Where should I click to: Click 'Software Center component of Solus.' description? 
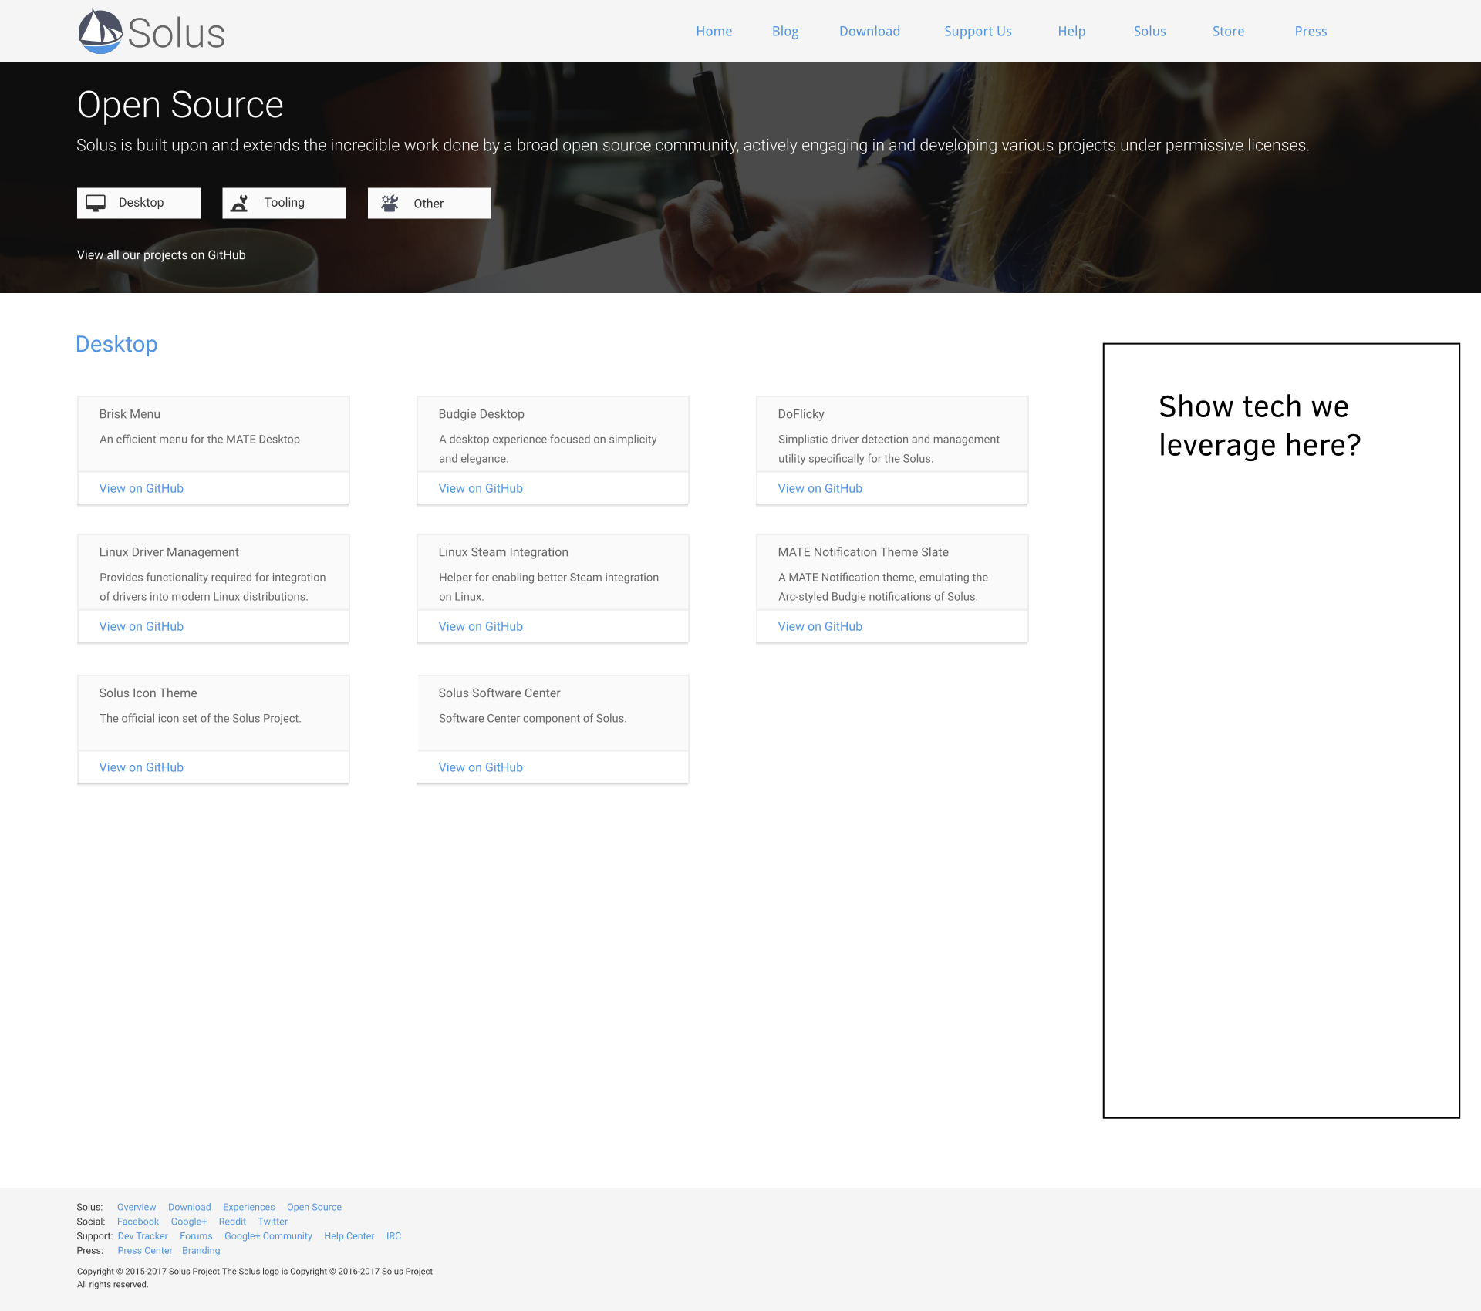(x=532, y=719)
